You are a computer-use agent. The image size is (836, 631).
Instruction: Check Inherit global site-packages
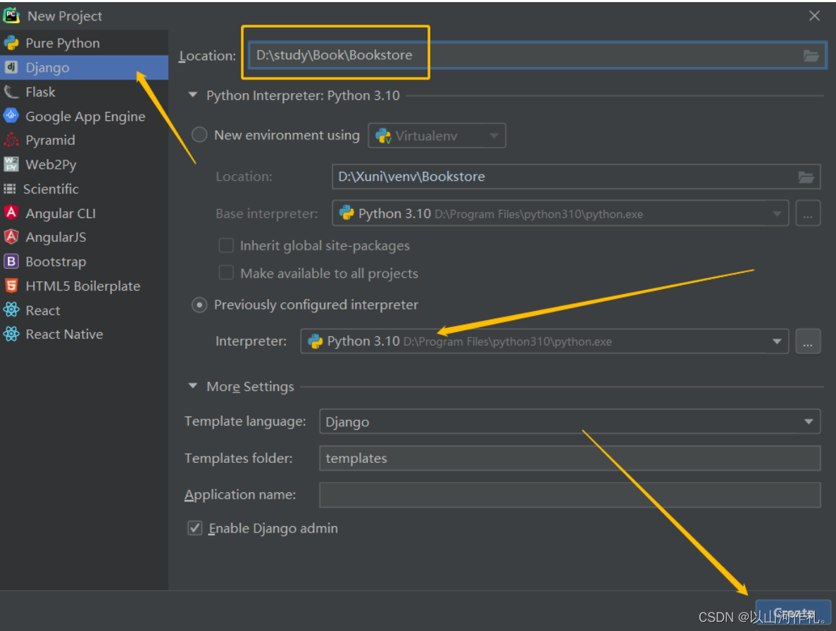coord(226,246)
